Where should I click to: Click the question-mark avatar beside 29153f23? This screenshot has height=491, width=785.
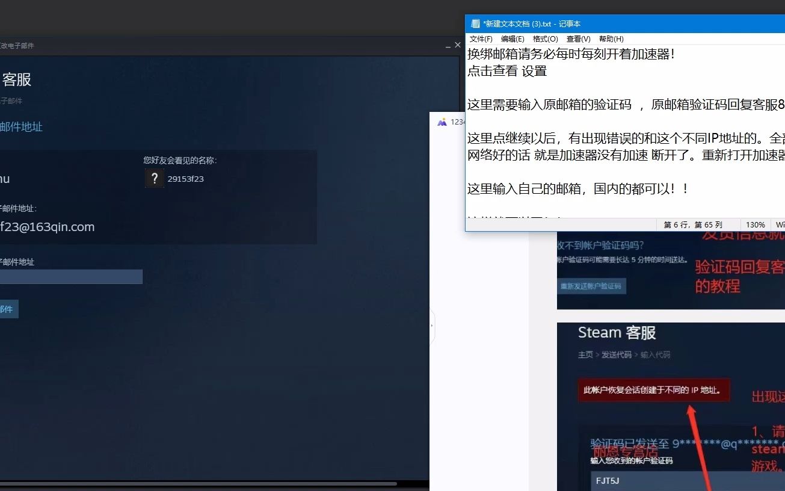(x=155, y=178)
